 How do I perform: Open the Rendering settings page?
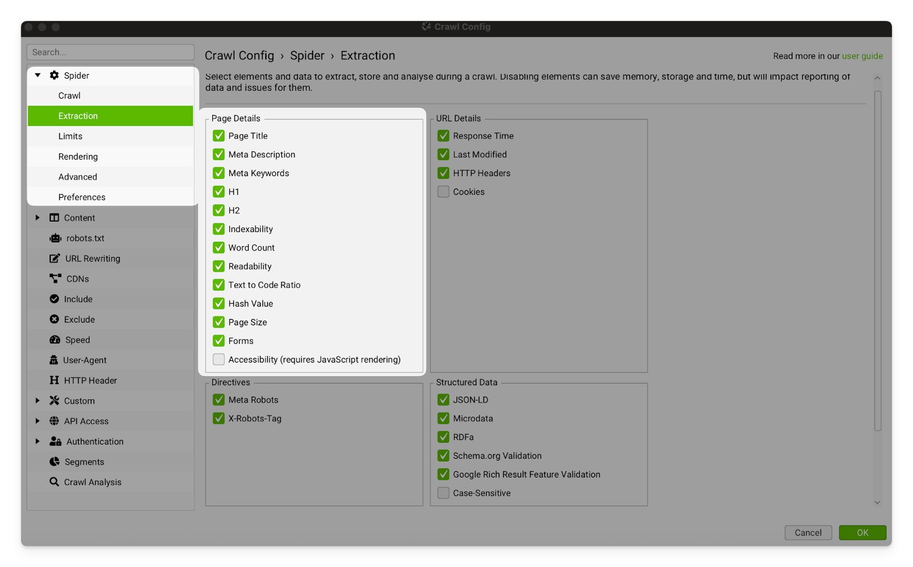coord(78,157)
